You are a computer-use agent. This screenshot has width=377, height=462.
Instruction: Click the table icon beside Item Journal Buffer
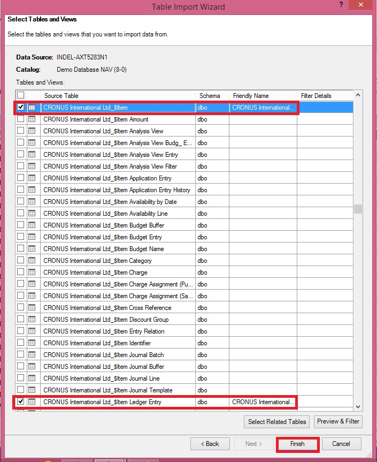[x=32, y=367]
